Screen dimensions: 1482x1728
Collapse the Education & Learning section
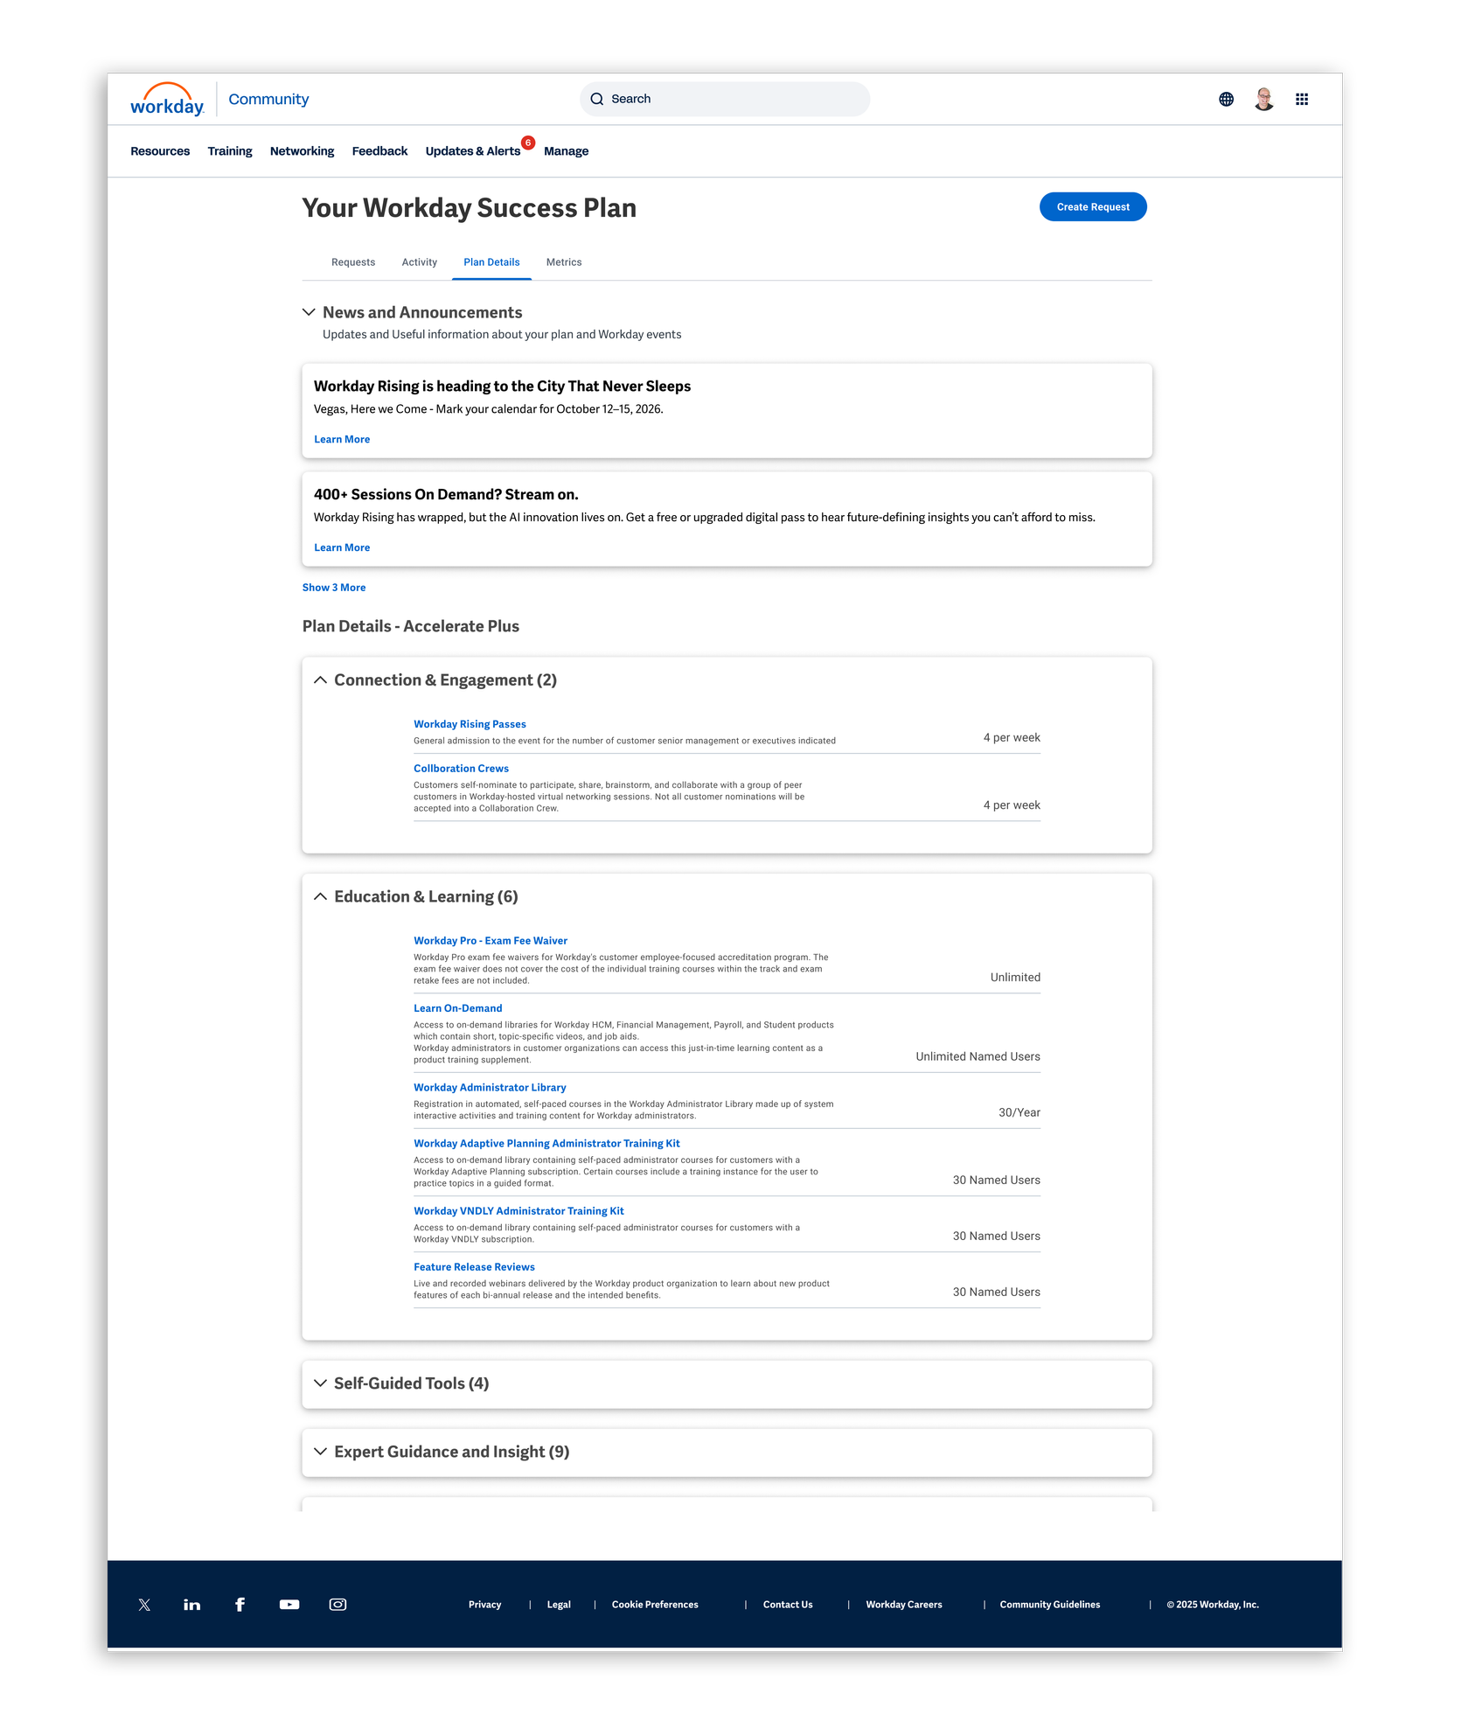point(320,897)
